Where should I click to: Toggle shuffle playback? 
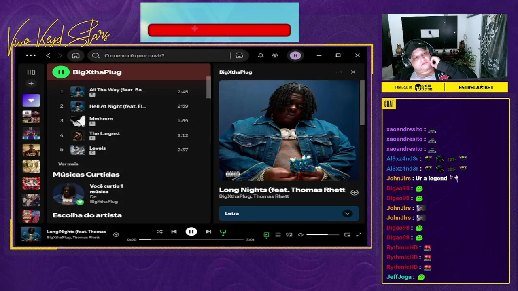(x=159, y=232)
